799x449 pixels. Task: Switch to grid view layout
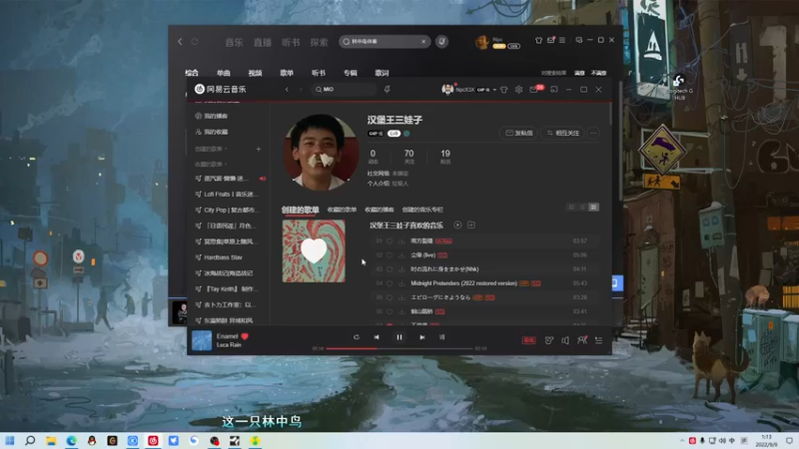pyautogui.click(x=571, y=208)
